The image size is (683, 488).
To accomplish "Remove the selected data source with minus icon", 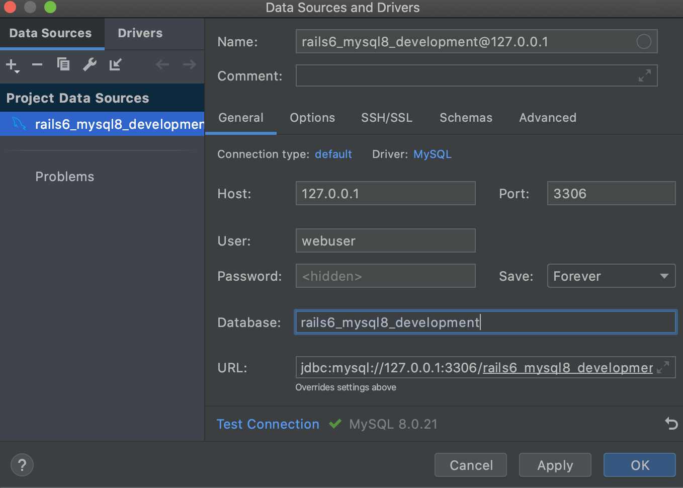I will pos(37,64).
